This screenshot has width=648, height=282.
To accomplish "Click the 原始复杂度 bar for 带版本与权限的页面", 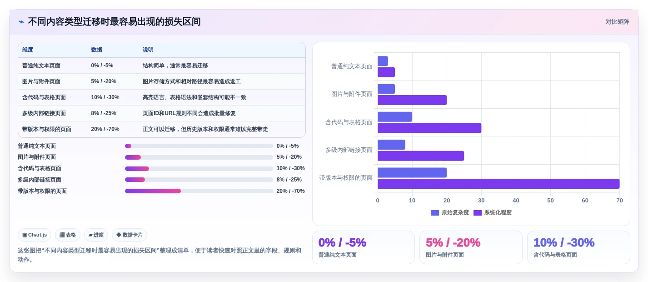I will pyautogui.click(x=412, y=172).
